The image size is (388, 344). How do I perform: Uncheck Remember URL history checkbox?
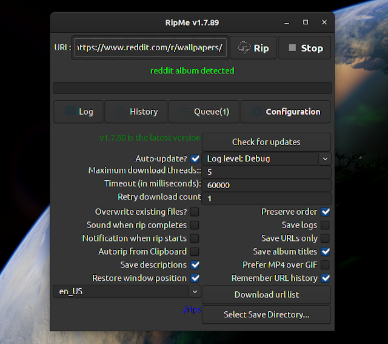[x=326, y=278]
